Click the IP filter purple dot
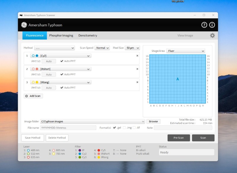 point(80,150)
